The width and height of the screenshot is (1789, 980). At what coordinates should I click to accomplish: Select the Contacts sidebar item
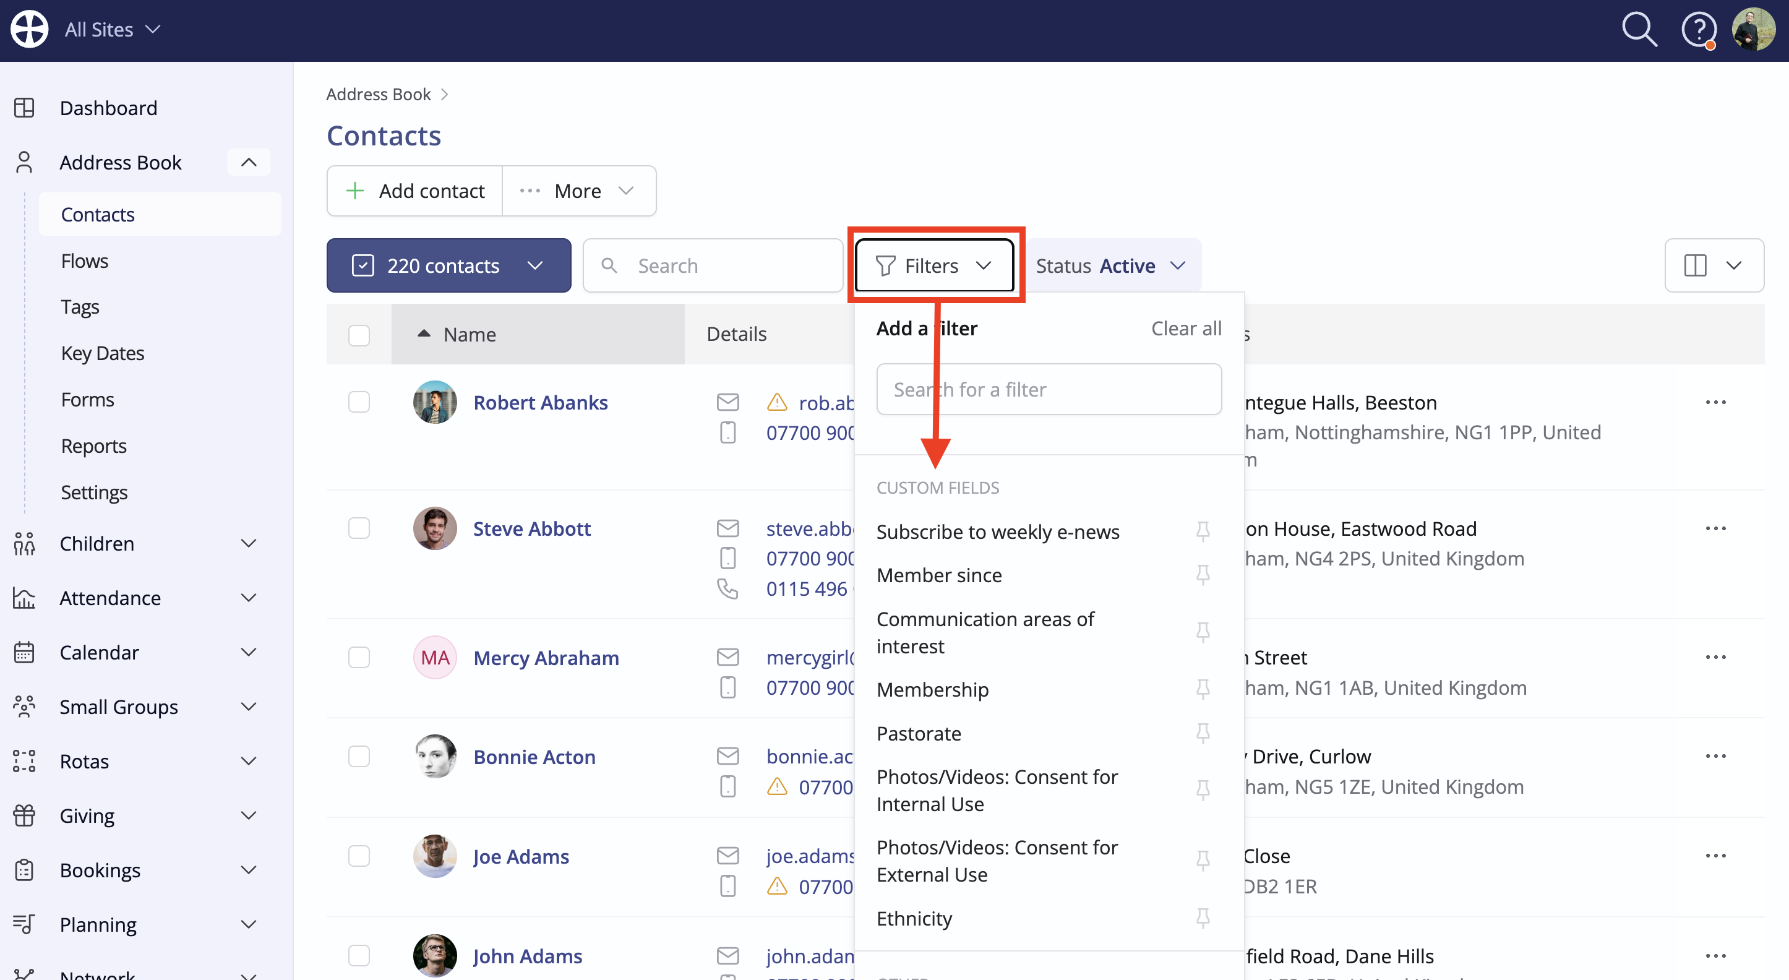160,215
